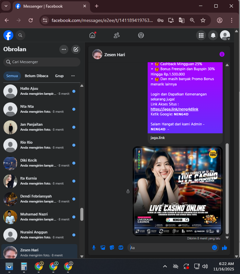Open the zoom magnifier in address bar

click(192, 21)
